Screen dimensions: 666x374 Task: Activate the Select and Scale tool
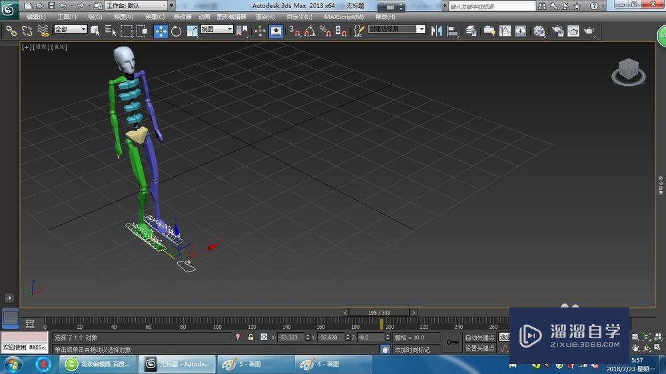(x=192, y=31)
